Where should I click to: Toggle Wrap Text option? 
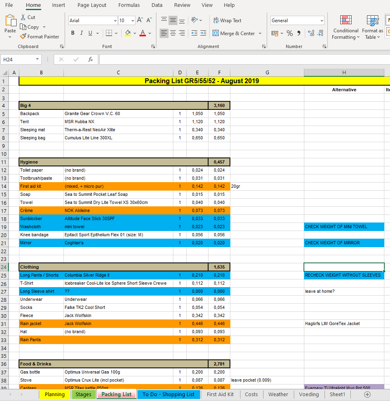click(227, 20)
